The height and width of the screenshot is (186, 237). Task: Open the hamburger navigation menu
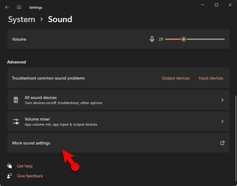click(x=19, y=7)
